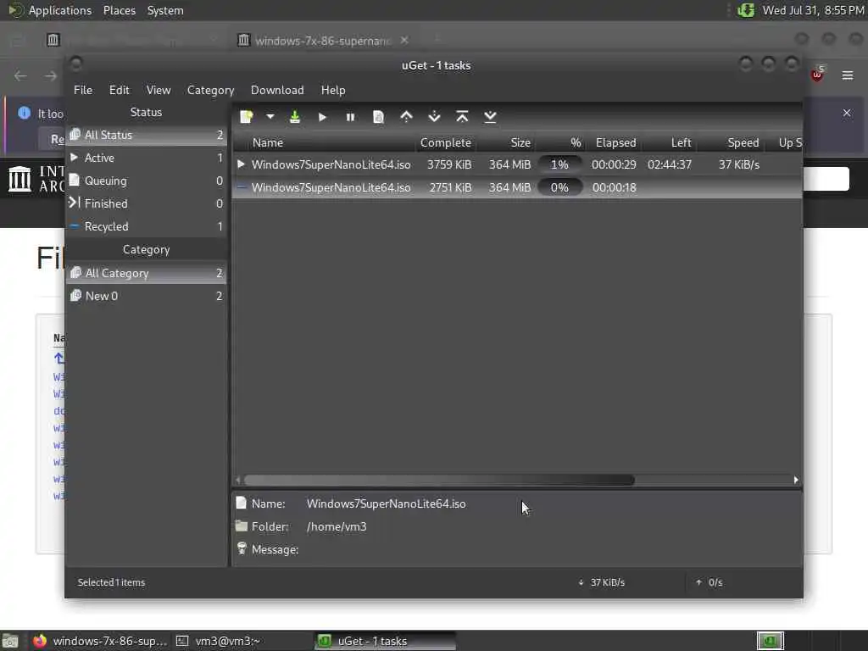The height and width of the screenshot is (651, 868).
Task: Open the Edit menu in uGet
Action: [119, 90]
